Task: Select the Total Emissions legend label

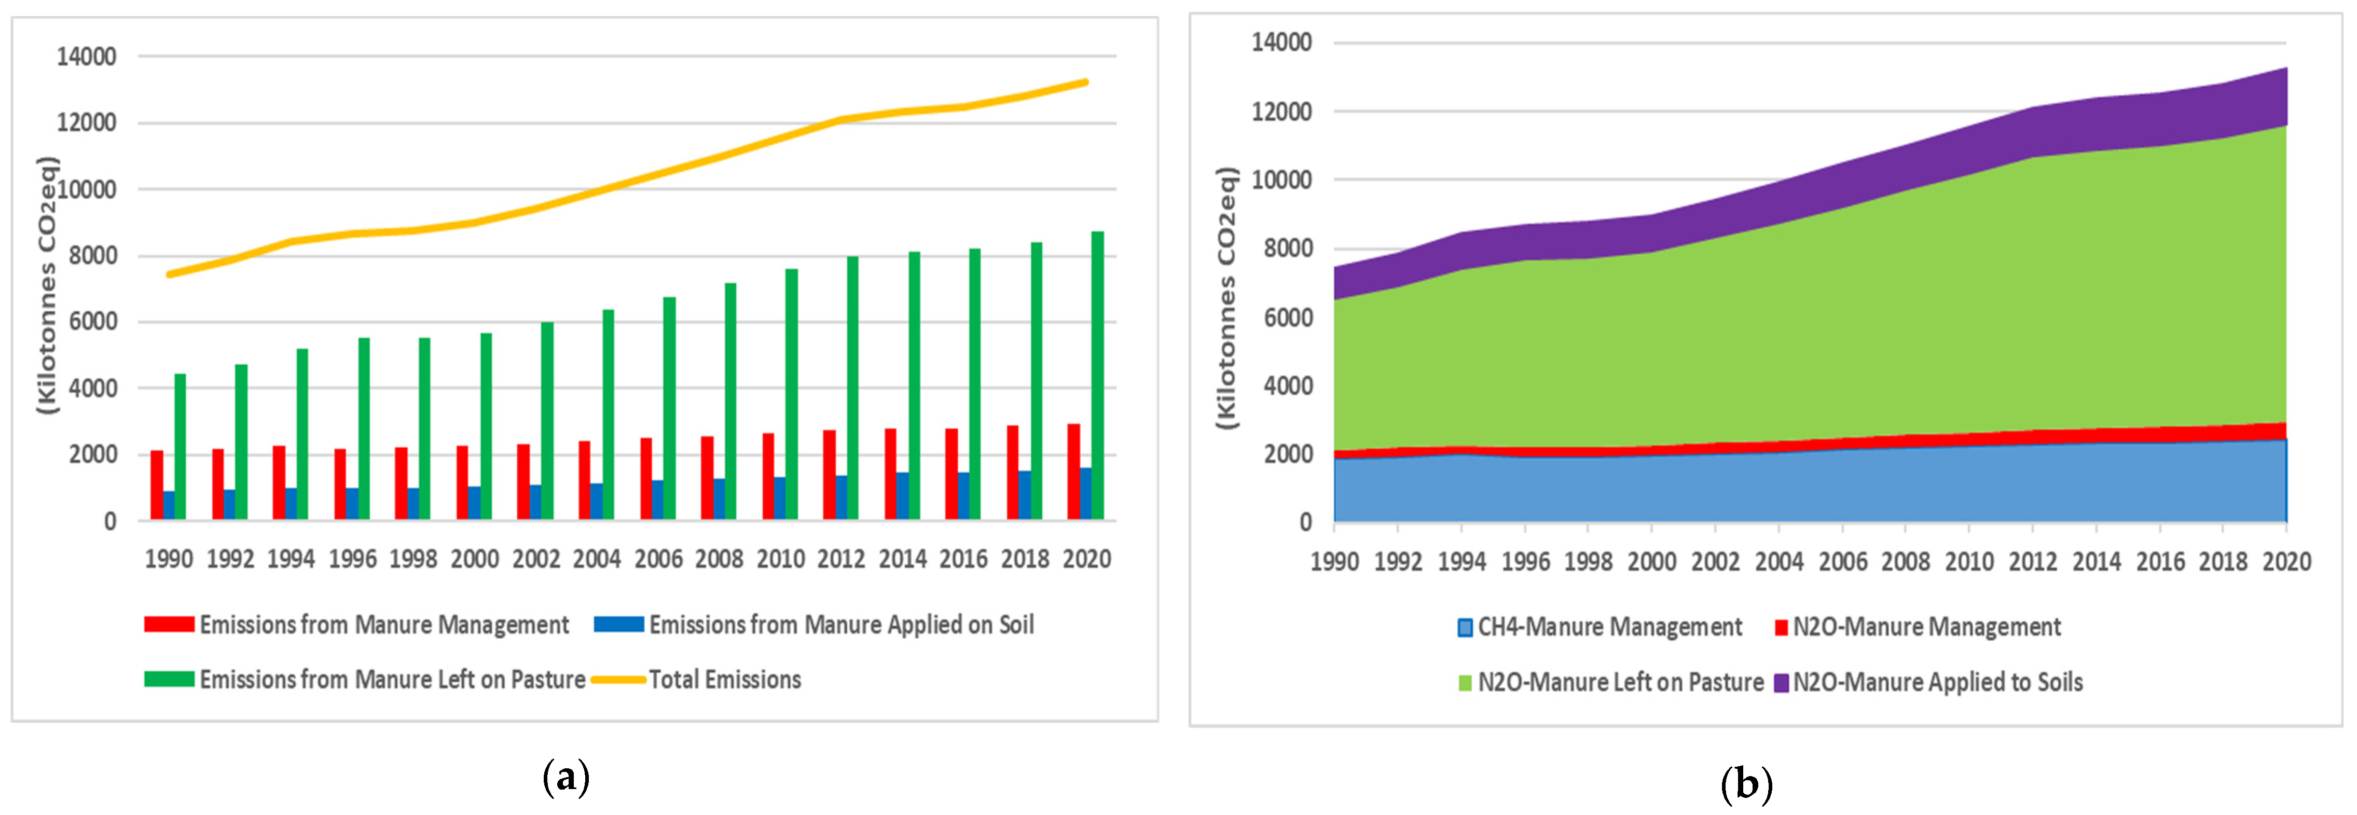Action: (x=725, y=680)
